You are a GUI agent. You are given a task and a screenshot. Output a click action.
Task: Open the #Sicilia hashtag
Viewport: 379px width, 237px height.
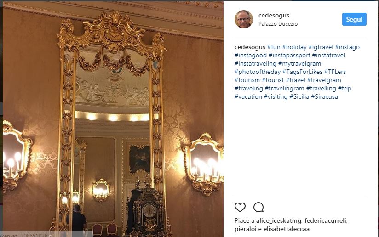(x=299, y=96)
